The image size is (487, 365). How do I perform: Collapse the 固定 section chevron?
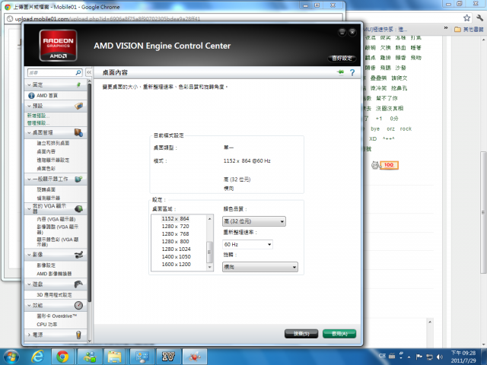coord(29,84)
